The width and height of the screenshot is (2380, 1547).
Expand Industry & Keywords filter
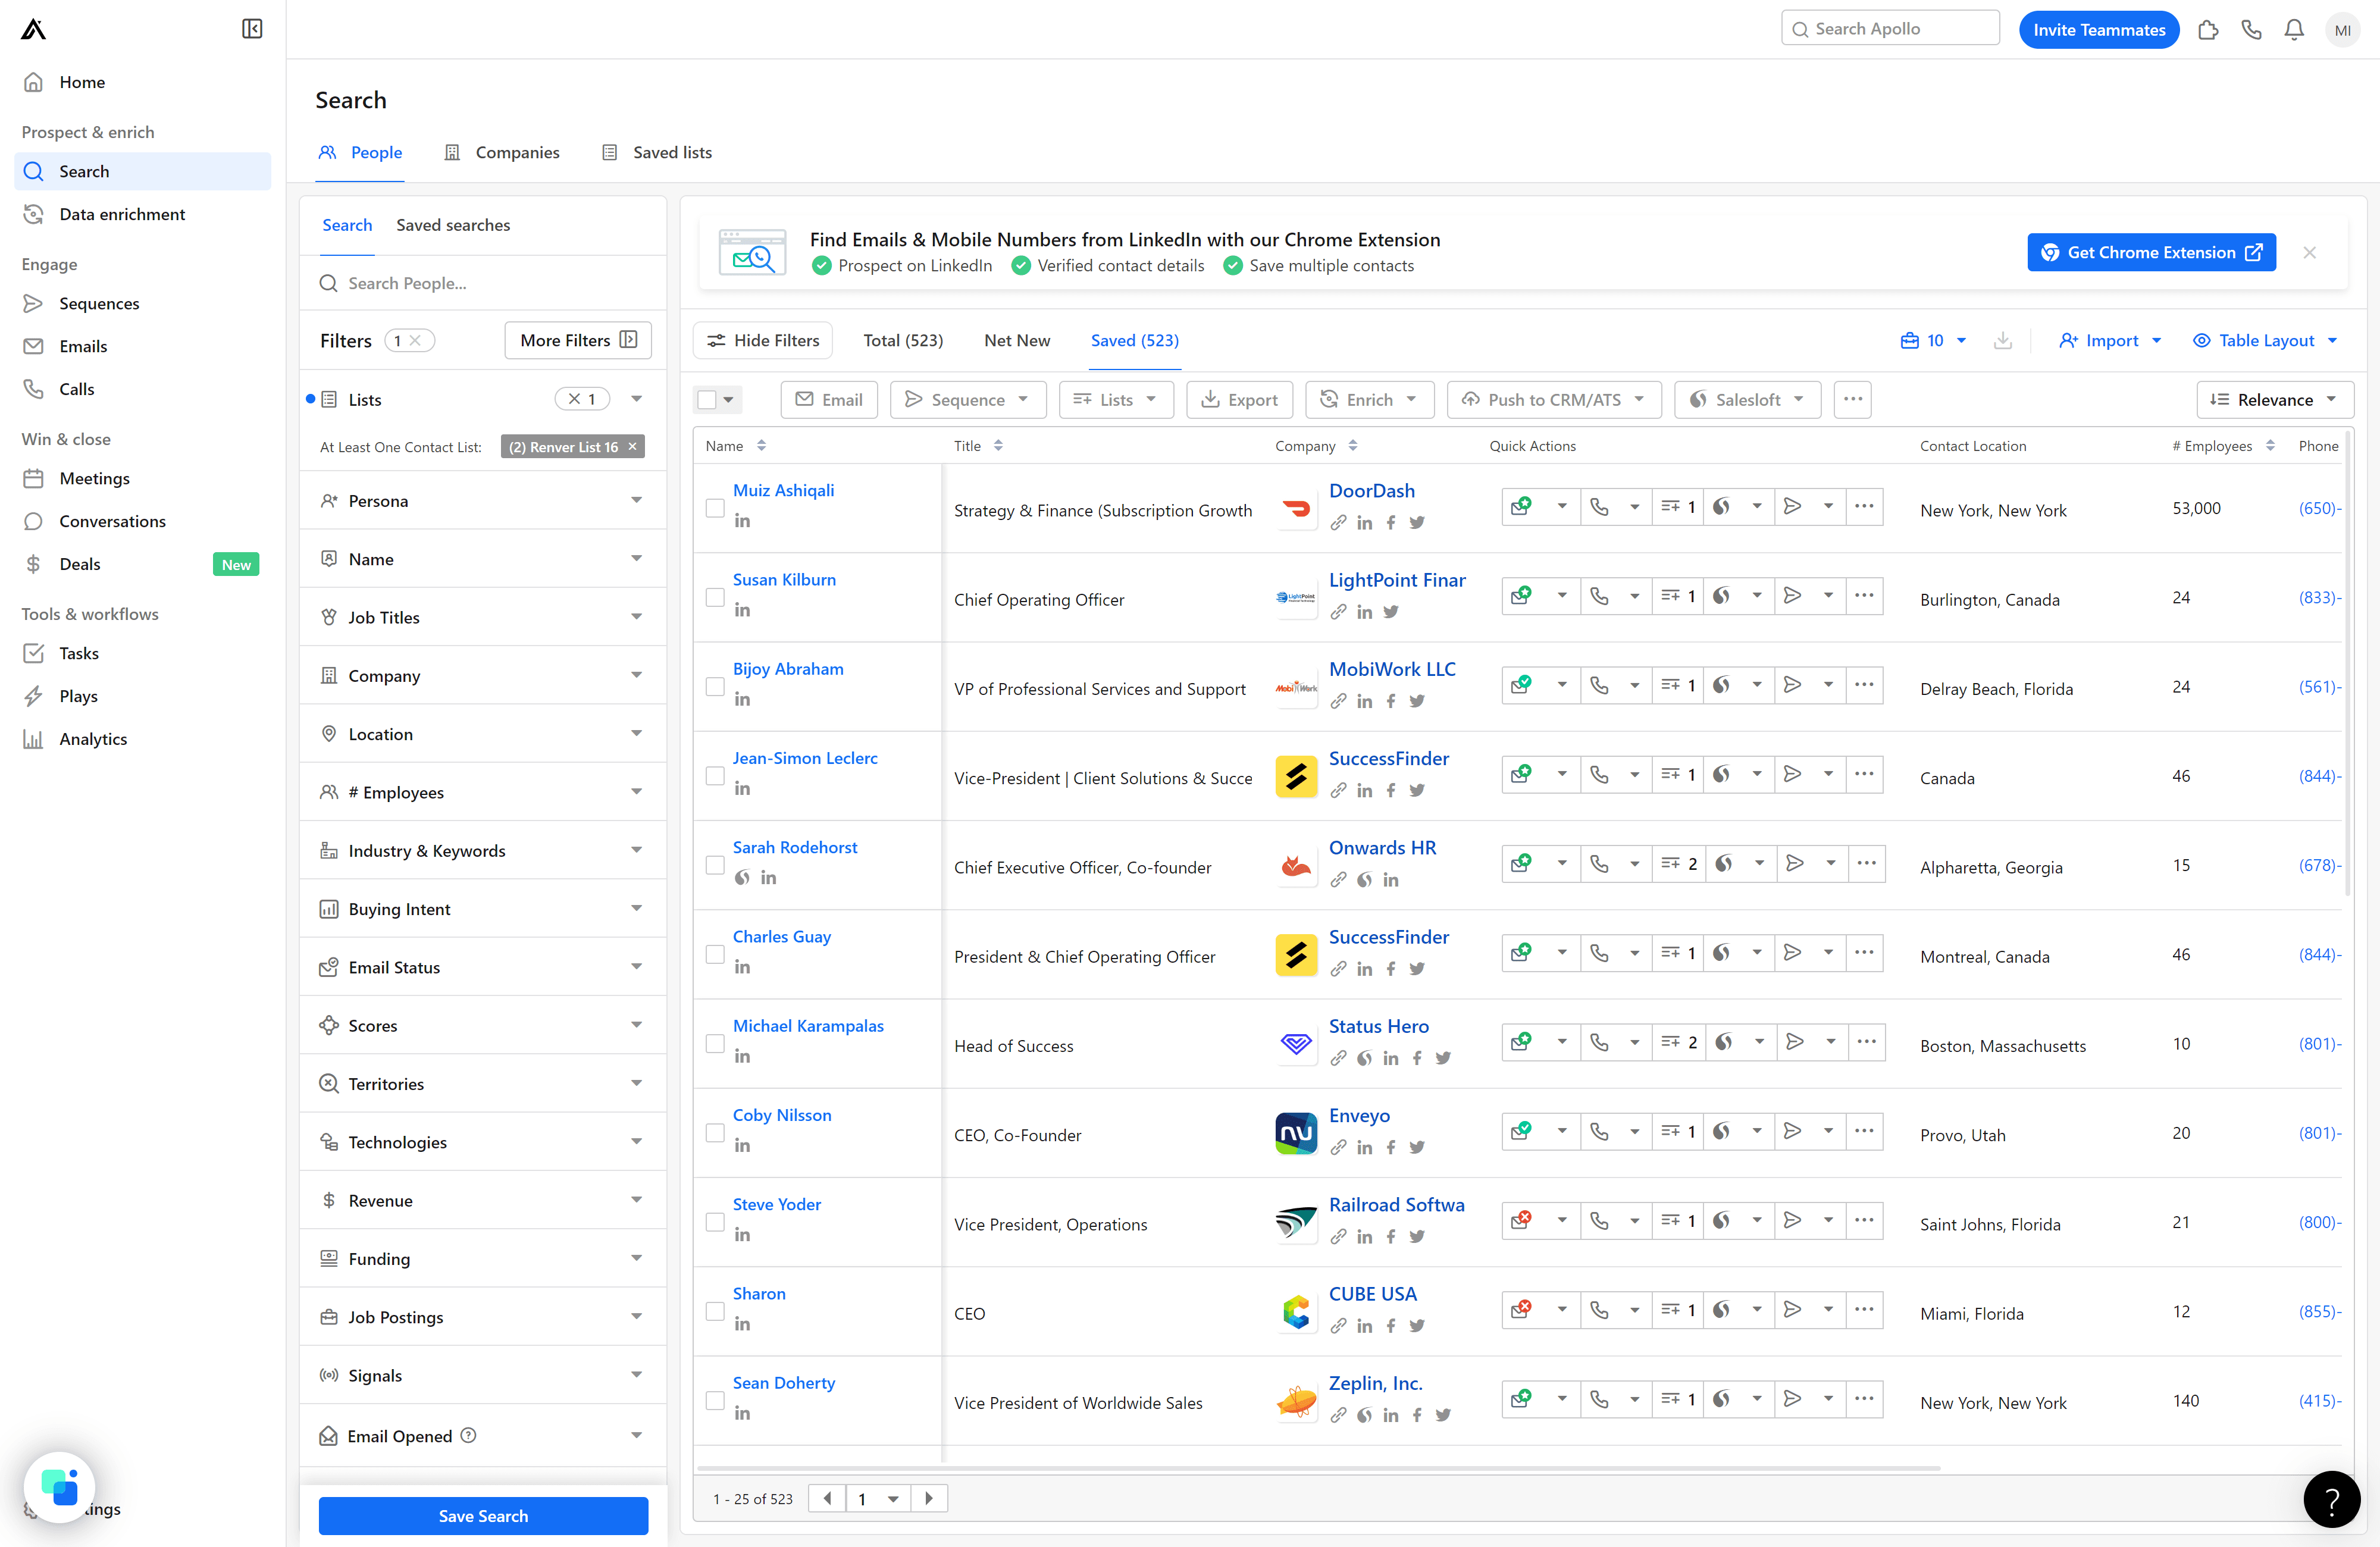coord(483,851)
